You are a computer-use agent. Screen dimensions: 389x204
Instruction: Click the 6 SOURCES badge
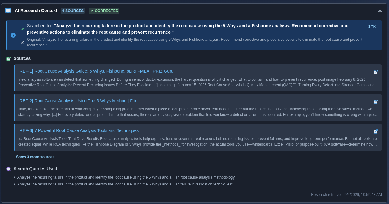pyautogui.click(x=73, y=11)
